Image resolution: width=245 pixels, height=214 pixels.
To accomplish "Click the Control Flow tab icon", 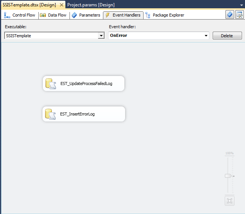I will pos(7,15).
